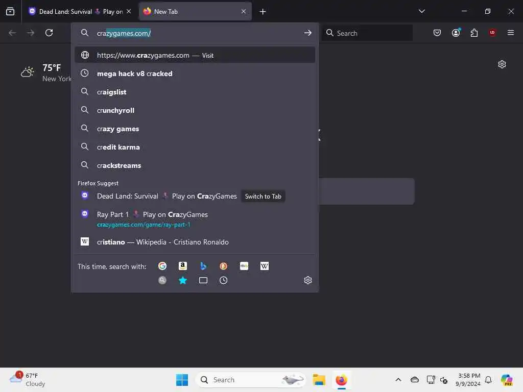
Task: Open the Extensions puzzle icon
Action: (474, 33)
